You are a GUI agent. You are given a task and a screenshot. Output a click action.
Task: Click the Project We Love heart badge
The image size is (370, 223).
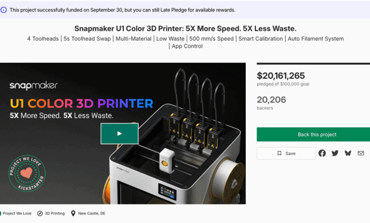27,174
